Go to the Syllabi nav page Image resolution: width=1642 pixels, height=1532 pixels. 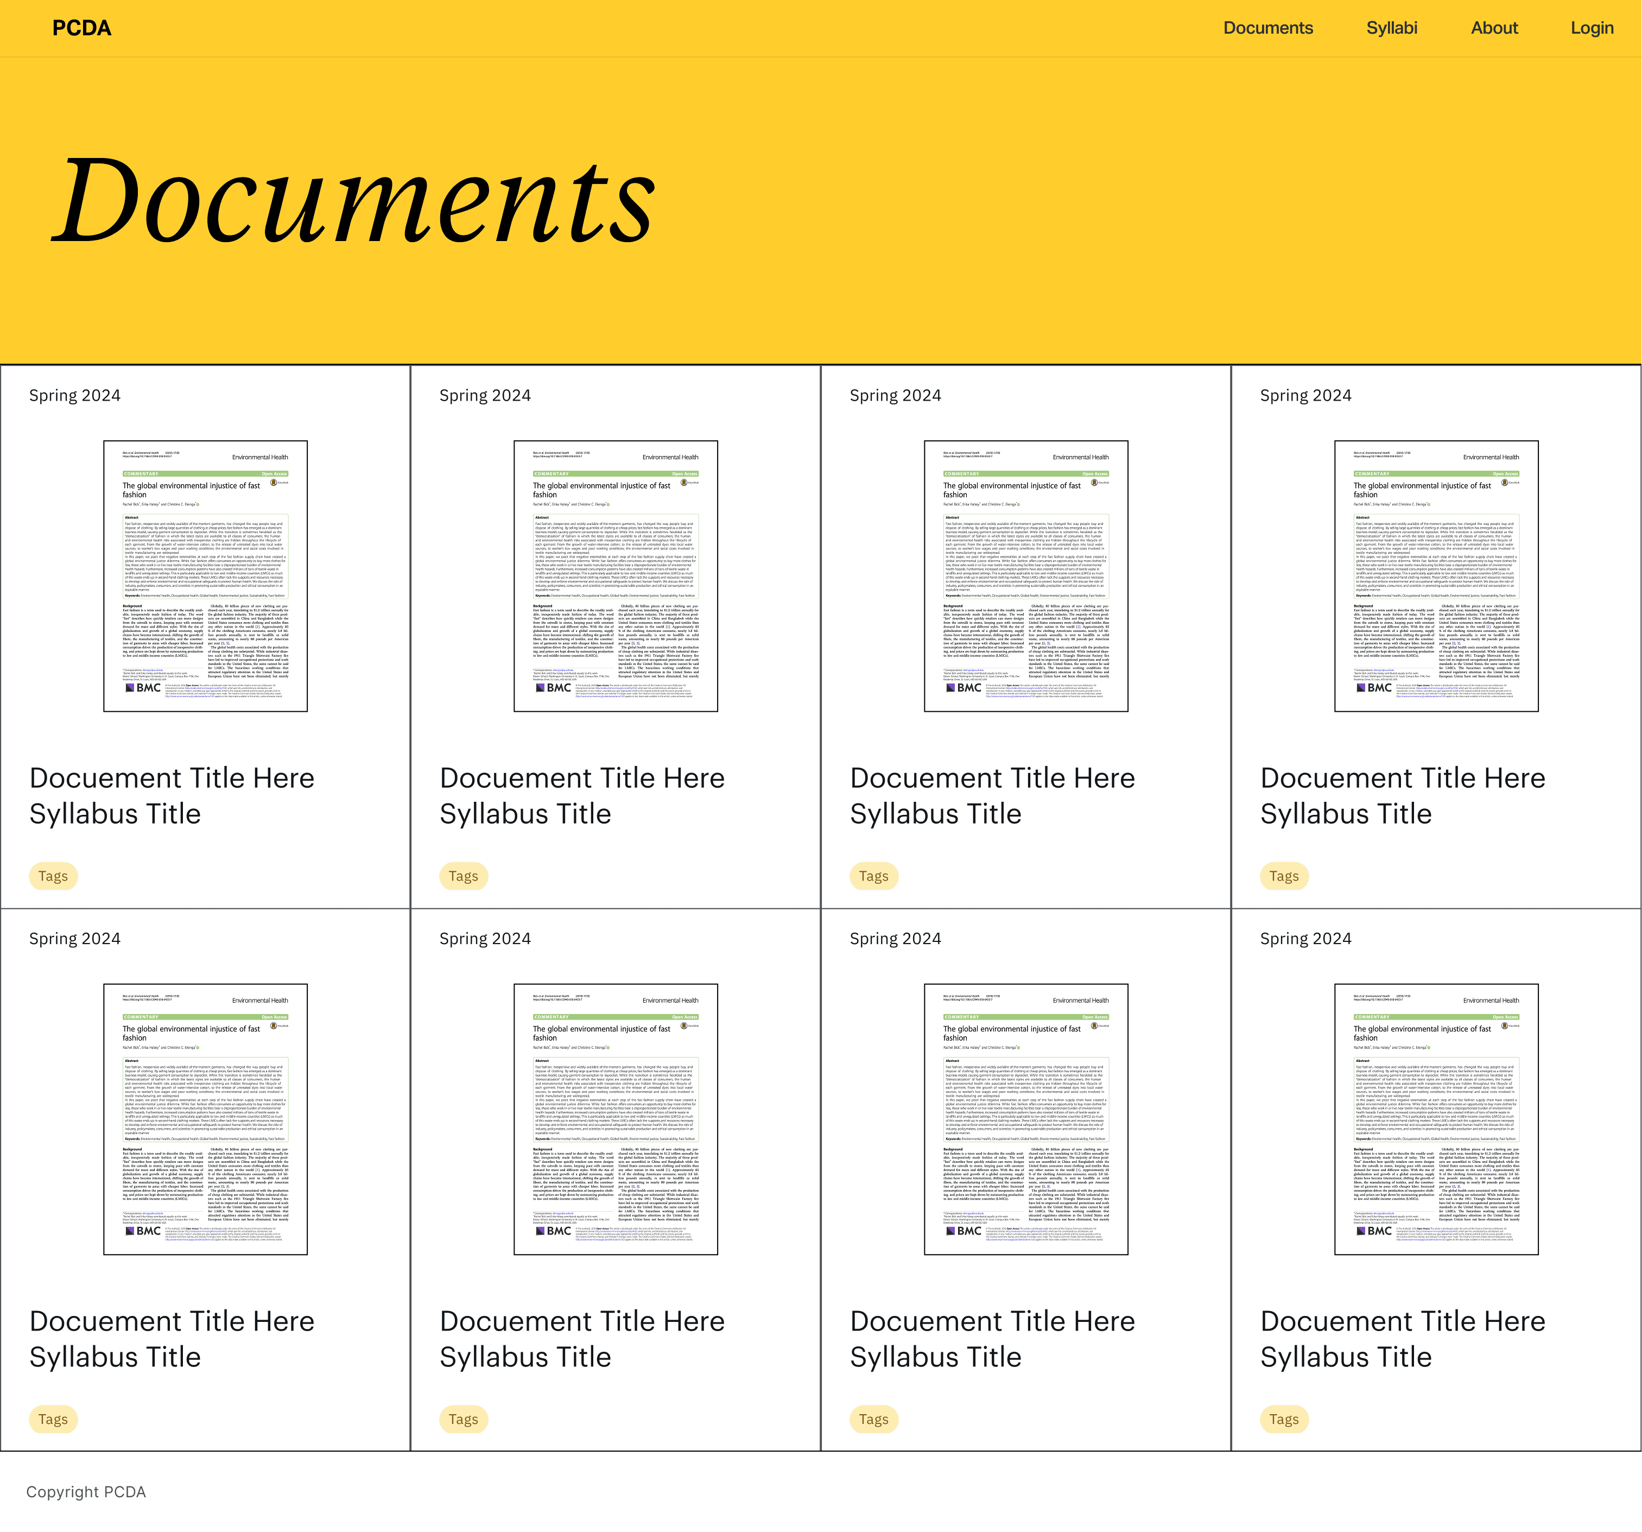click(1391, 28)
